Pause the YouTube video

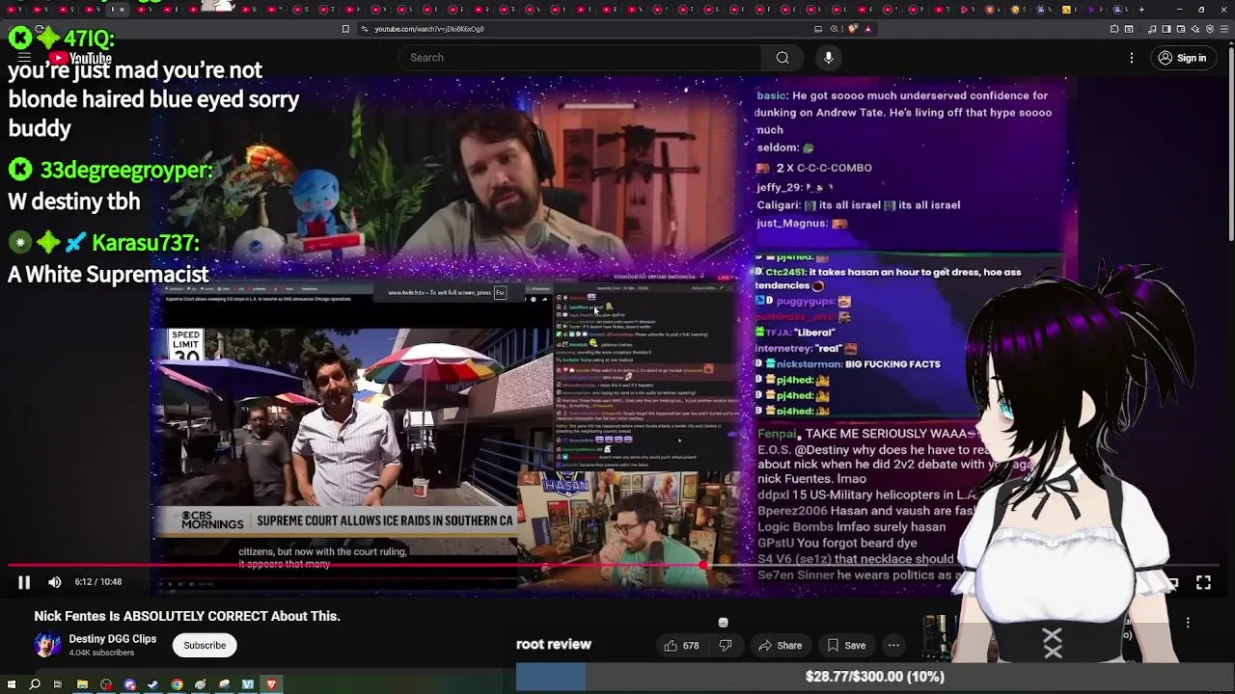[24, 582]
